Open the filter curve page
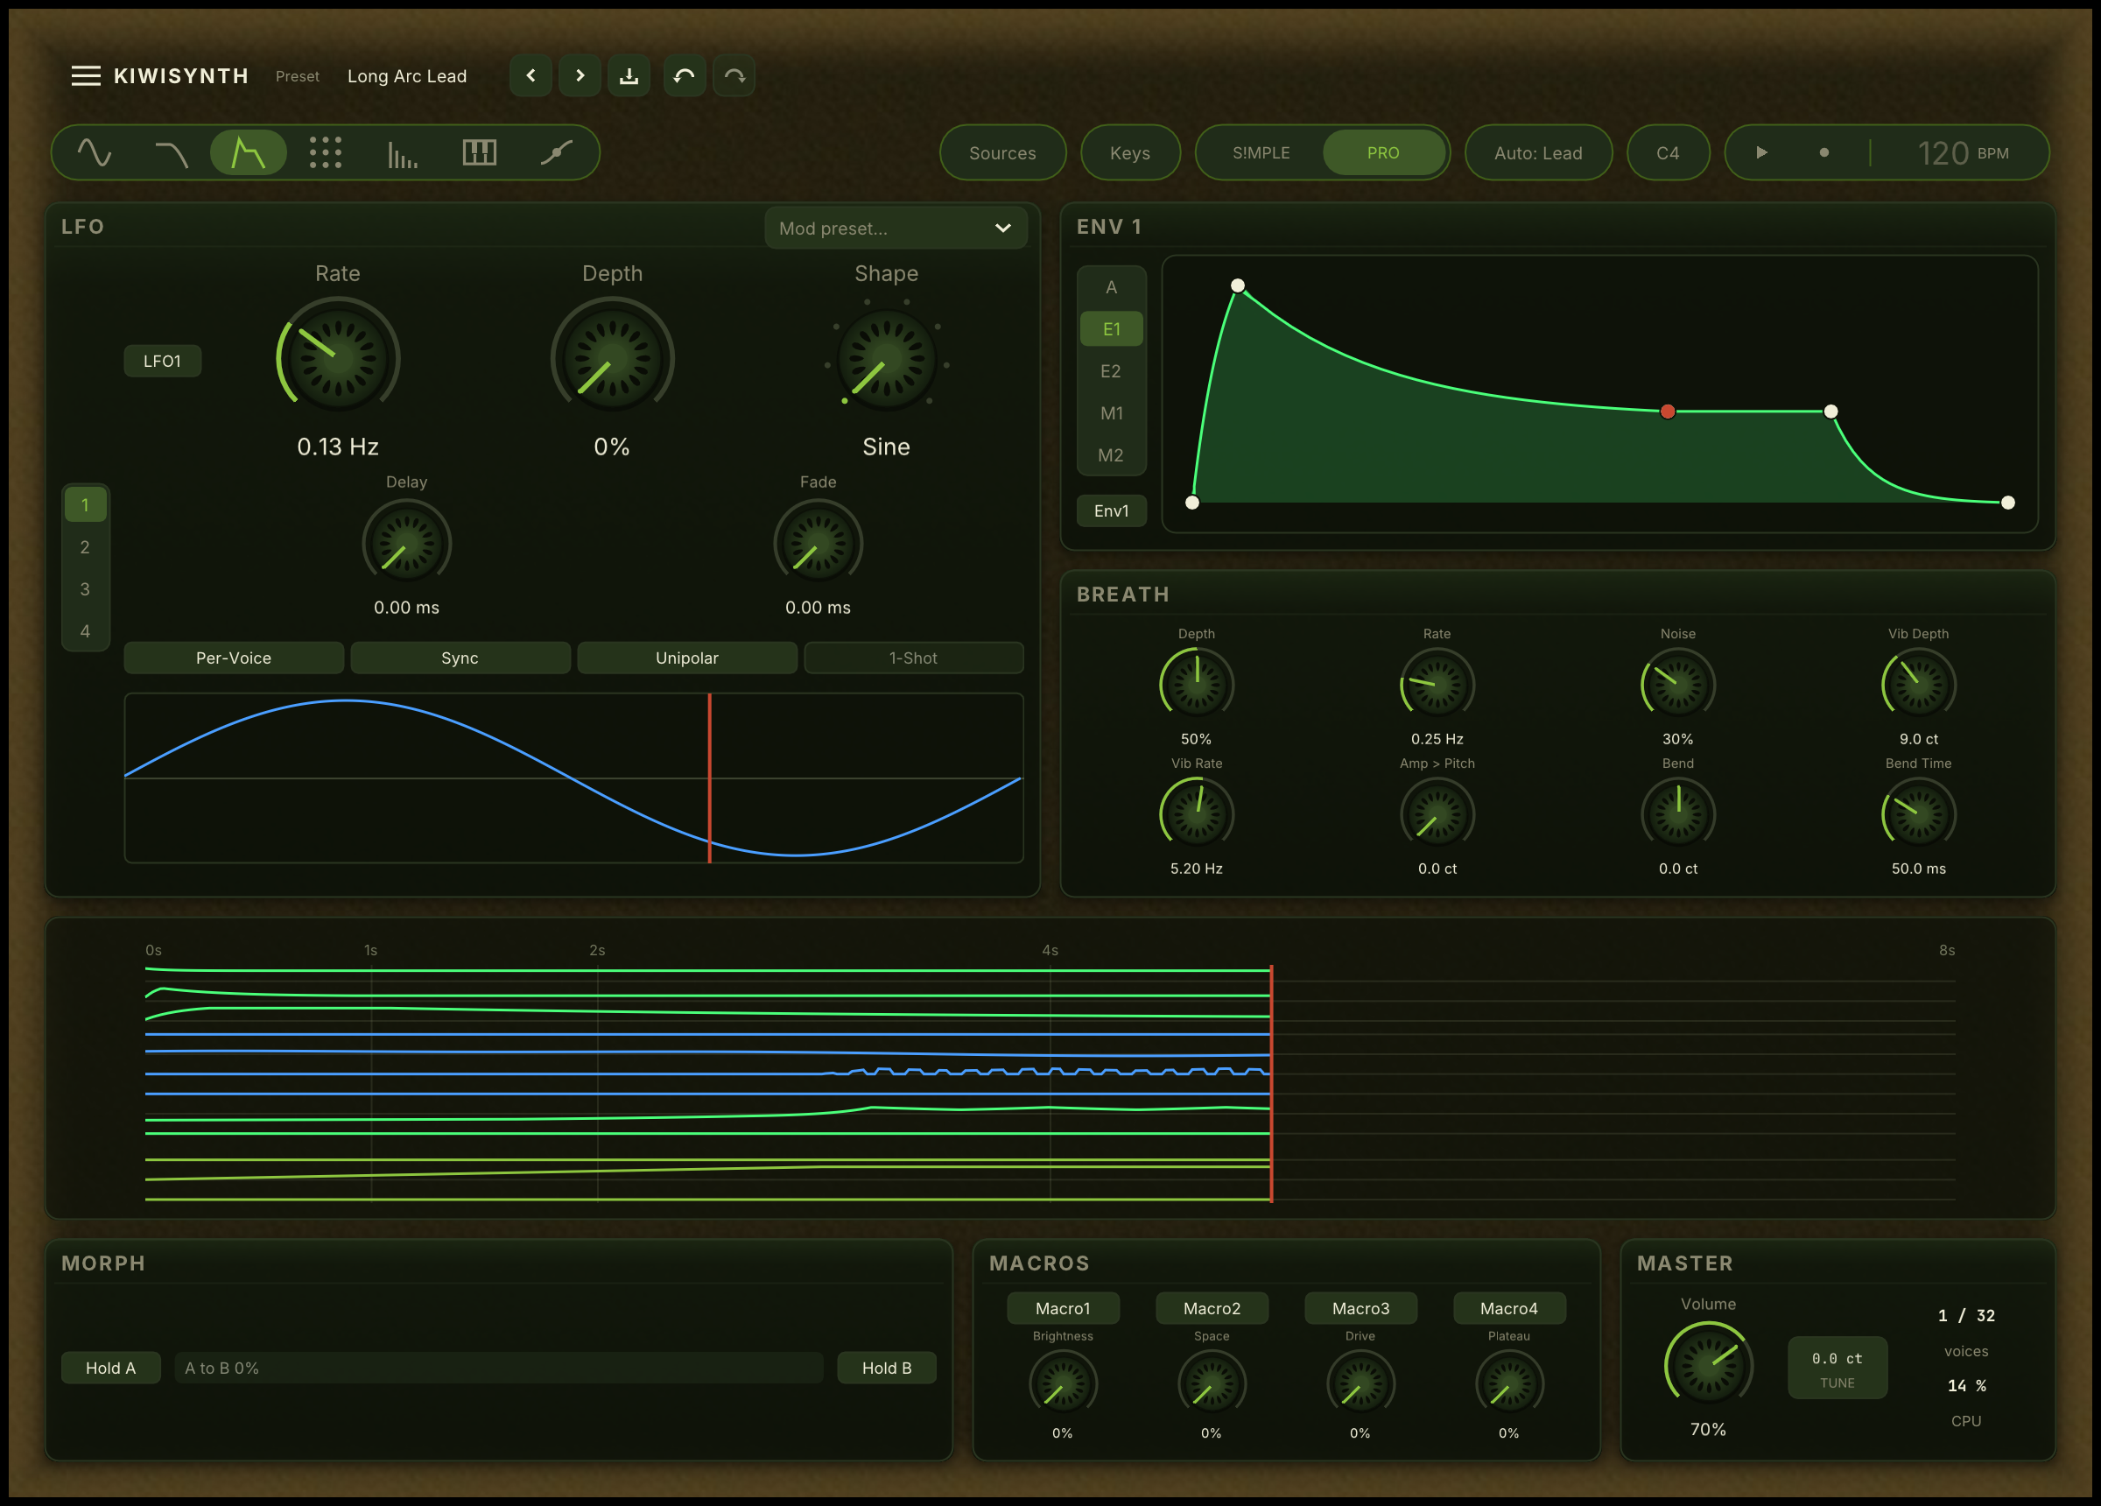The image size is (2101, 1506). [172, 153]
